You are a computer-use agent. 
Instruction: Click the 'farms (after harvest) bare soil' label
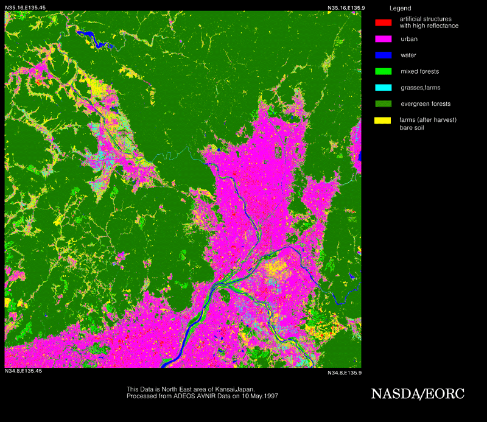[428, 124]
